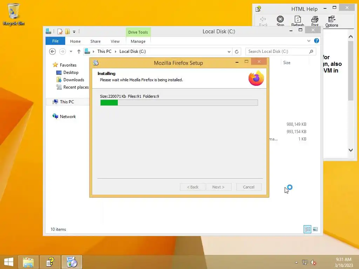Switch to HTML Help taskbar icon
This screenshot has width=359, height=269.
click(50, 262)
